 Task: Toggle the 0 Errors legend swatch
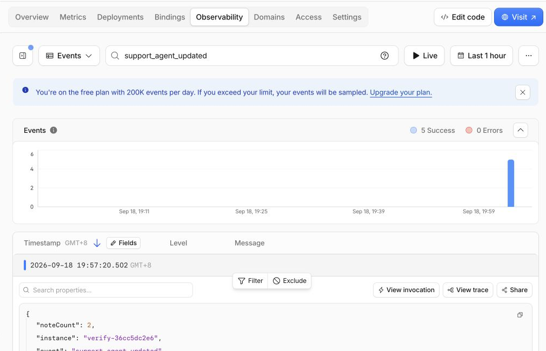469,130
